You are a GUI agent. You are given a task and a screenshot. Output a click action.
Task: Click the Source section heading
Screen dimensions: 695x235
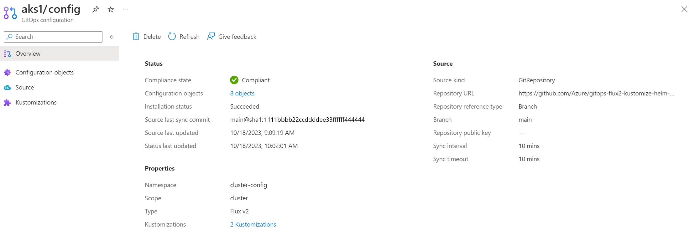pyautogui.click(x=443, y=64)
